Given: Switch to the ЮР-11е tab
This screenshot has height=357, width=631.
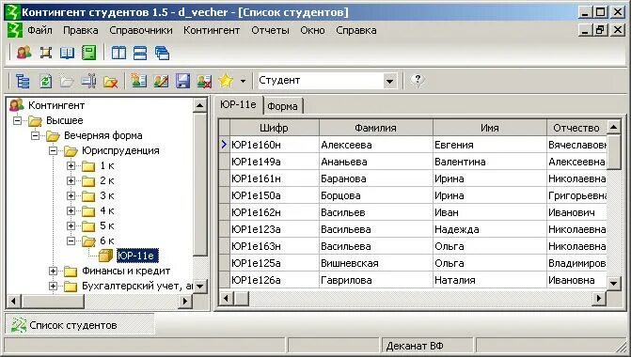Looking at the screenshot, I should pos(238,105).
